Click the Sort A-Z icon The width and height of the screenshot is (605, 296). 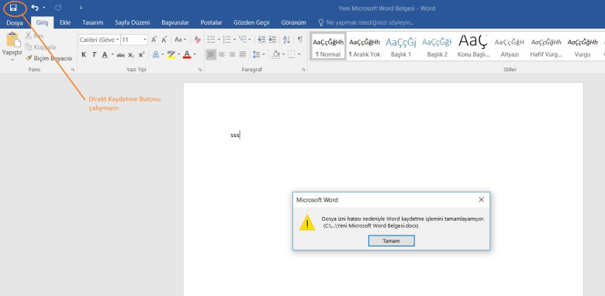tap(286, 40)
